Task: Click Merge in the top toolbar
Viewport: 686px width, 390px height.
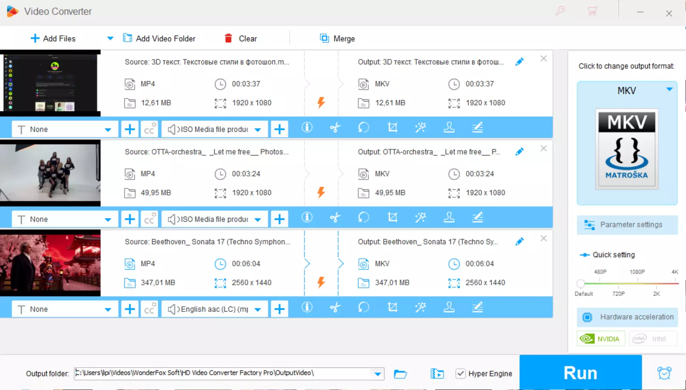Action: [337, 39]
